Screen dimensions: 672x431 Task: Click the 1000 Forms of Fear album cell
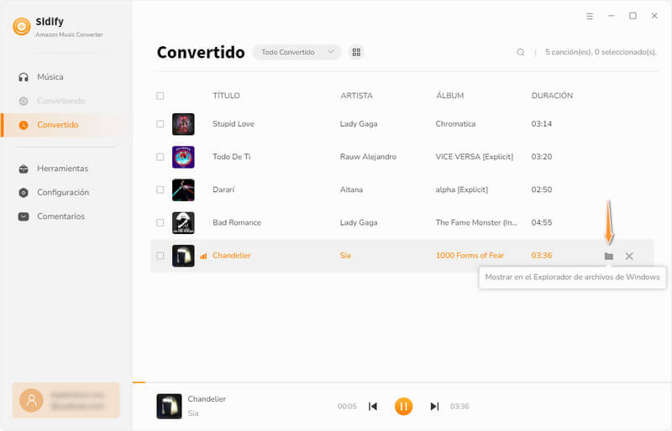click(x=470, y=256)
